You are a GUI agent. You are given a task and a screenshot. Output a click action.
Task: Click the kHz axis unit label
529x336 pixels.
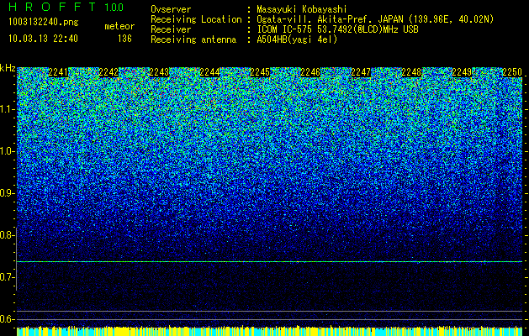pos(8,68)
